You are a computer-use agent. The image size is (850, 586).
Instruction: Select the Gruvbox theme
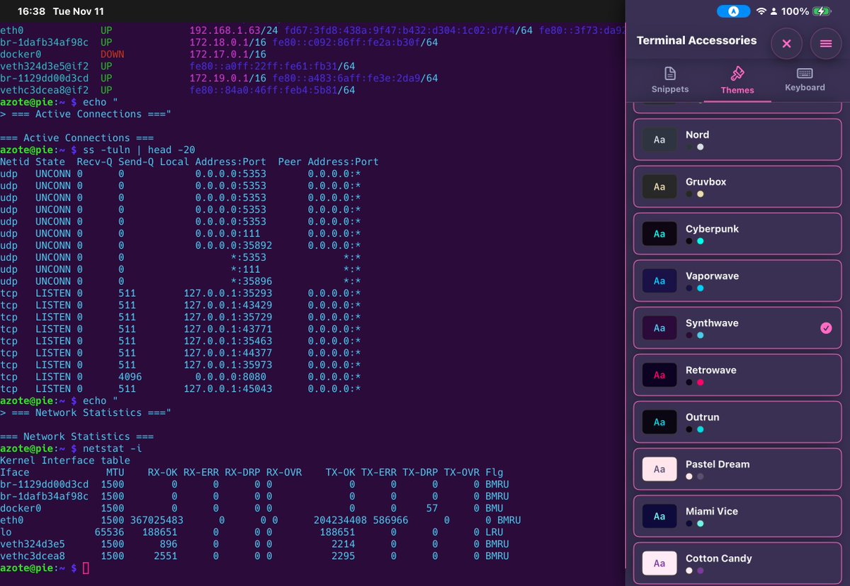[737, 186]
